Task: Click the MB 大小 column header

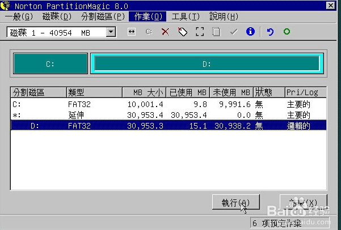Action: pyautogui.click(x=144, y=92)
